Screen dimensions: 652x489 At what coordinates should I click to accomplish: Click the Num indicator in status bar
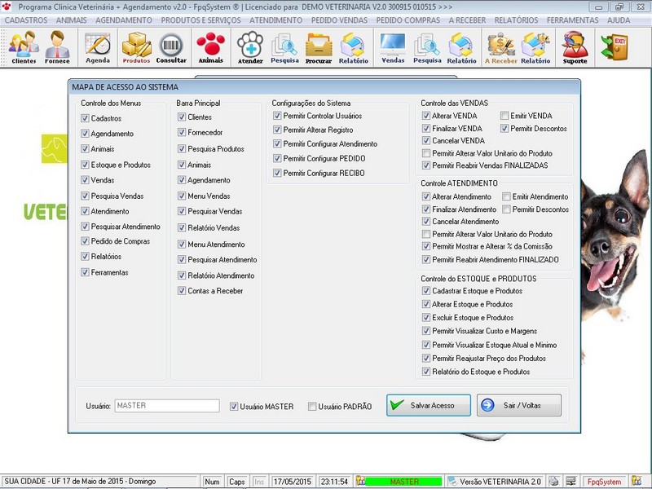pyautogui.click(x=212, y=482)
